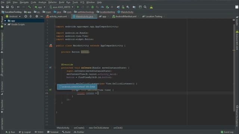Expand the app tree node

(x=5, y=21)
